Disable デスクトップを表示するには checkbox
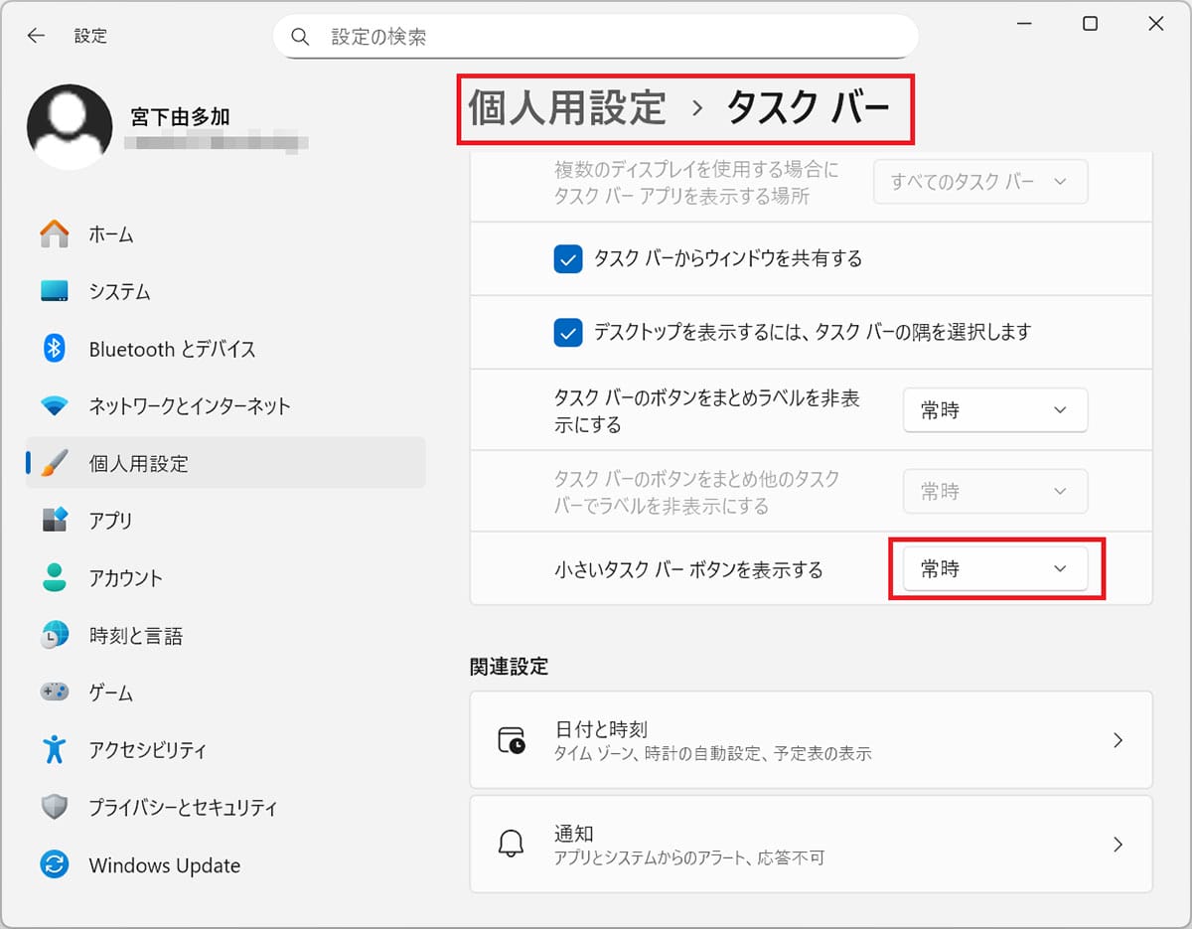Screen dimensions: 1192x929 point(568,333)
